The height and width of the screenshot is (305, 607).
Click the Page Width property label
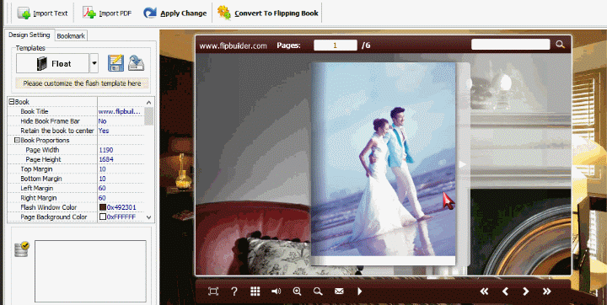(43, 150)
